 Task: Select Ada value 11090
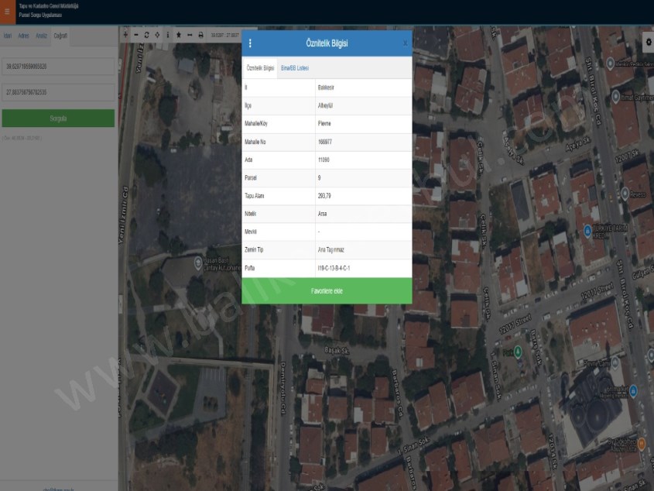[x=324, y=160]
